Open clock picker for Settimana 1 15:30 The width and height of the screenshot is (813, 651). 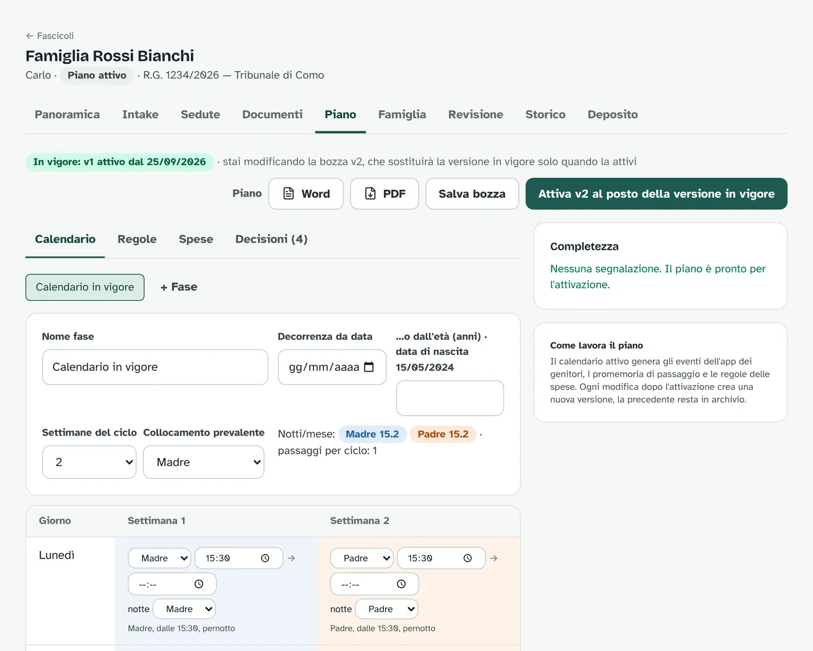click(x=265, y=558)
